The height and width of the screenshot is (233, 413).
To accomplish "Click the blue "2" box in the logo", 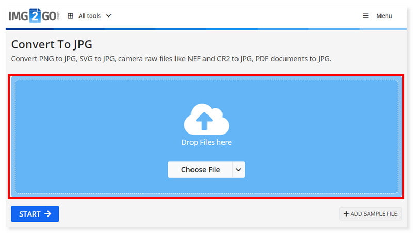I will pyautogui.click(x=35, y=15).
